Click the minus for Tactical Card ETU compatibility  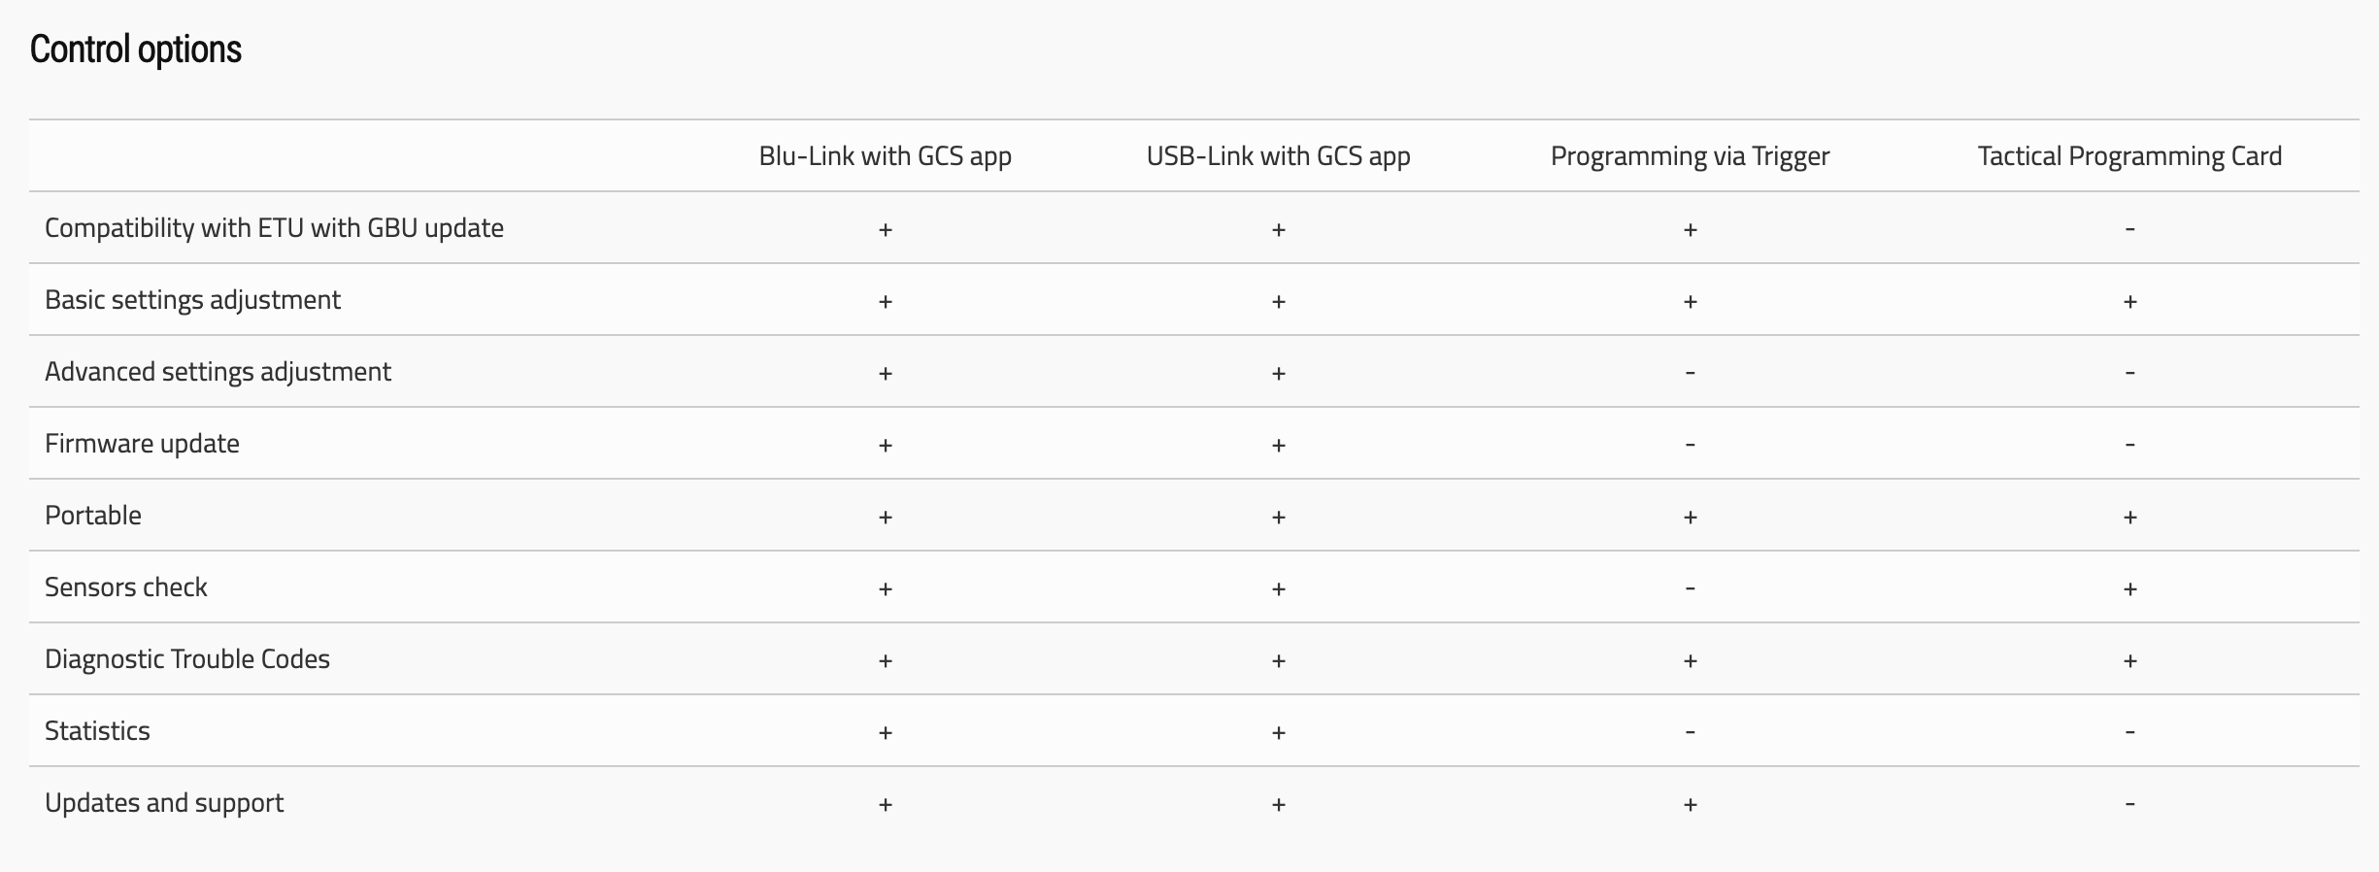click(2129, 229)
